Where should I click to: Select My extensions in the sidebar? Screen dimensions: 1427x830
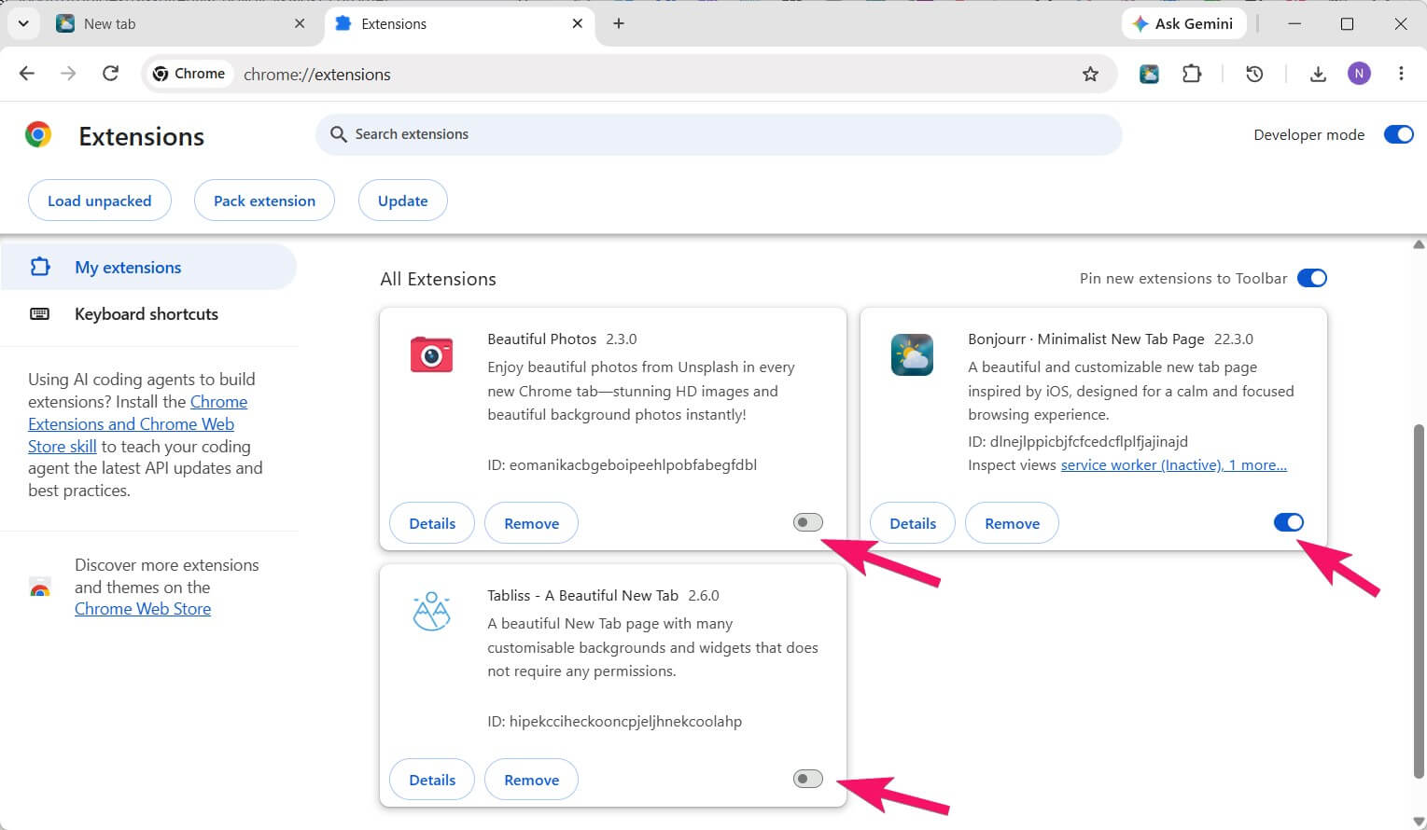(148, 268)
